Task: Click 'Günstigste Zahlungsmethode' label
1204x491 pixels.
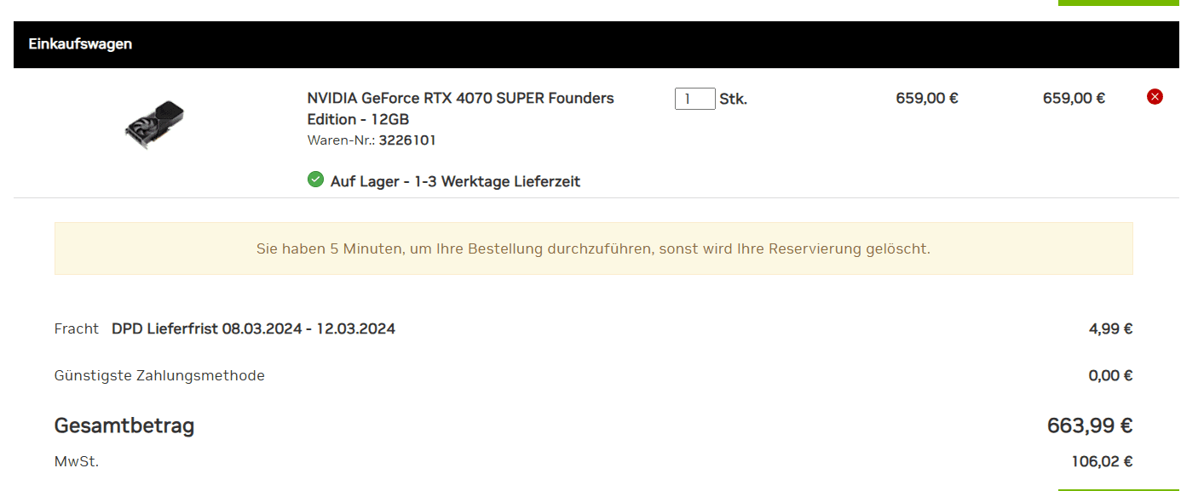Action: pos(159,375)
